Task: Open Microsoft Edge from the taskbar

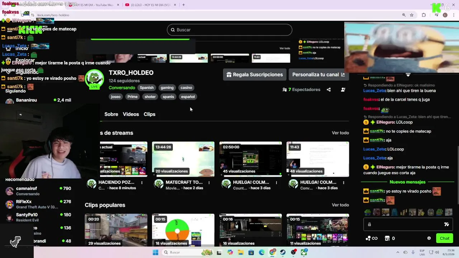Action: [x=262, y=252]
